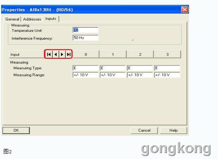The image size is (218, 159).
Task: Open the Help button
Action: pyautogui.click(x=173, y=130)
